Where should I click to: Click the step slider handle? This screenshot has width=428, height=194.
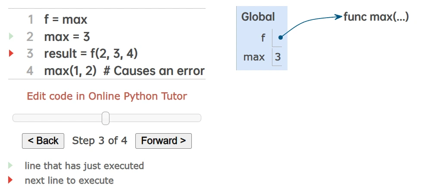click(x=106, y=118)
